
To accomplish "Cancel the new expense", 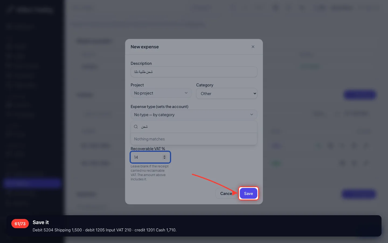I will [226, 194].
